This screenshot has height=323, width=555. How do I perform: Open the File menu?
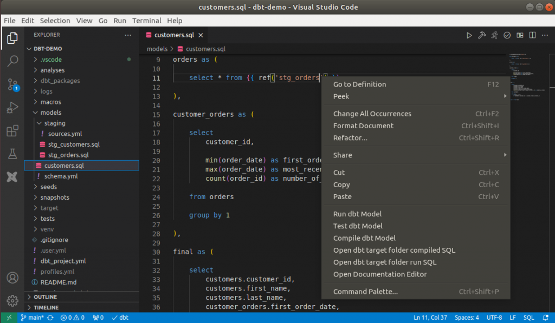click(x=10, y=21)
